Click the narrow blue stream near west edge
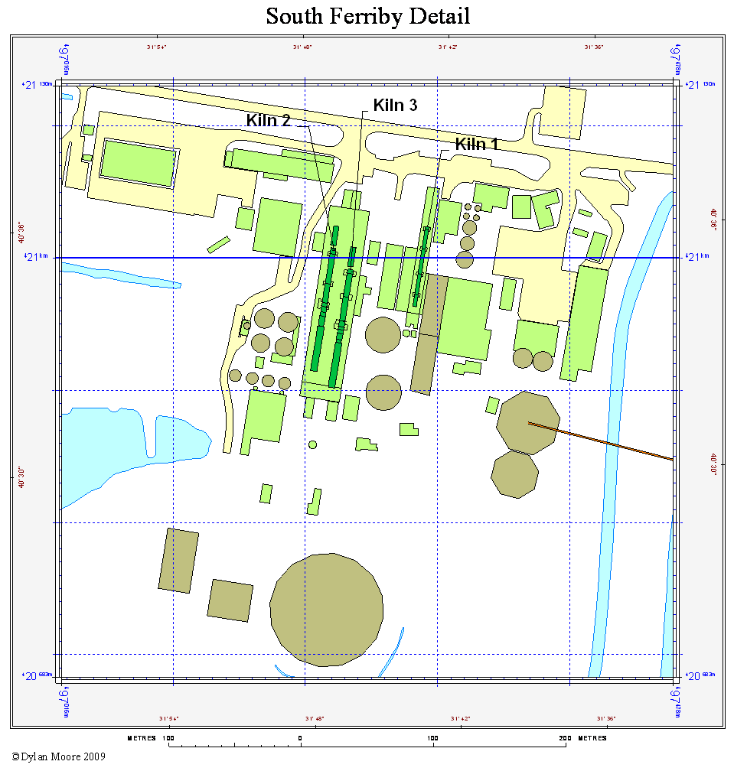 pos(122,275)
